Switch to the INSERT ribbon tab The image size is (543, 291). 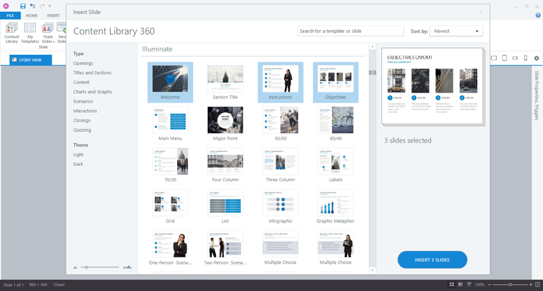53,16
